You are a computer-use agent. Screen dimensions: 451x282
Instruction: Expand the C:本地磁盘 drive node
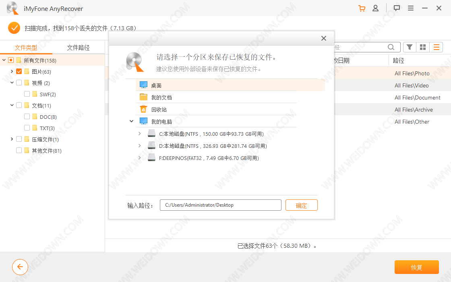(x=139, y=134)
